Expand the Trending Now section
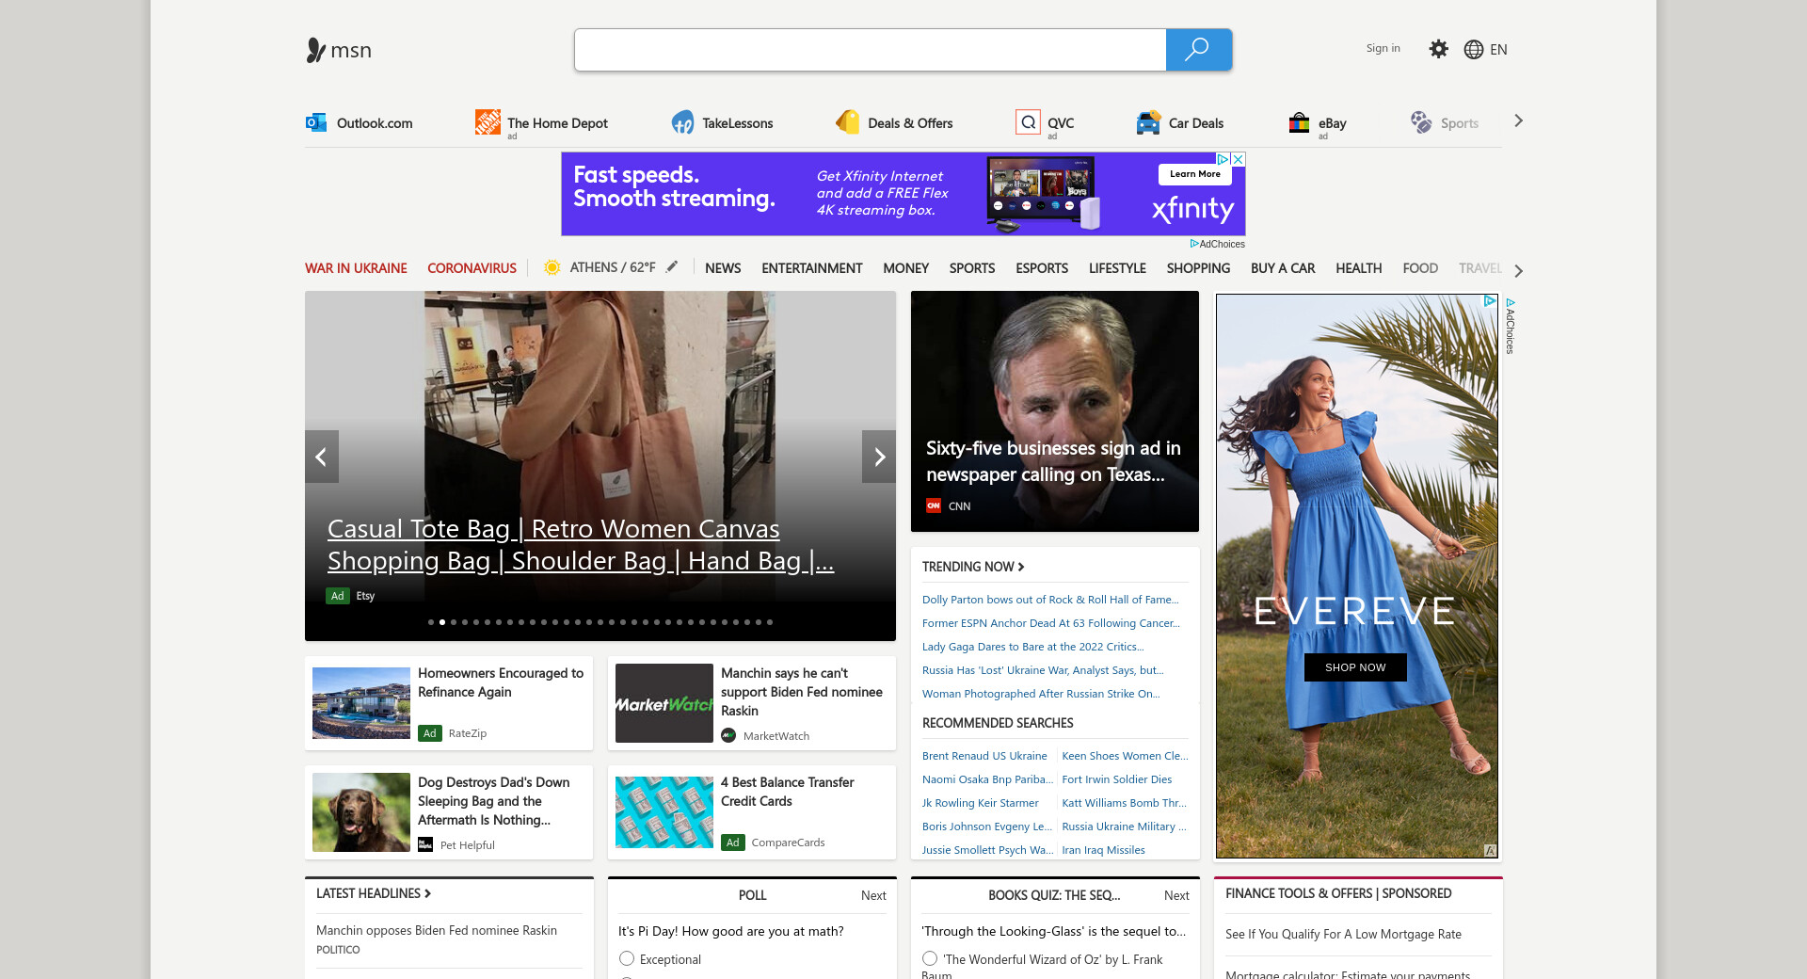 (x=973, y=567)
